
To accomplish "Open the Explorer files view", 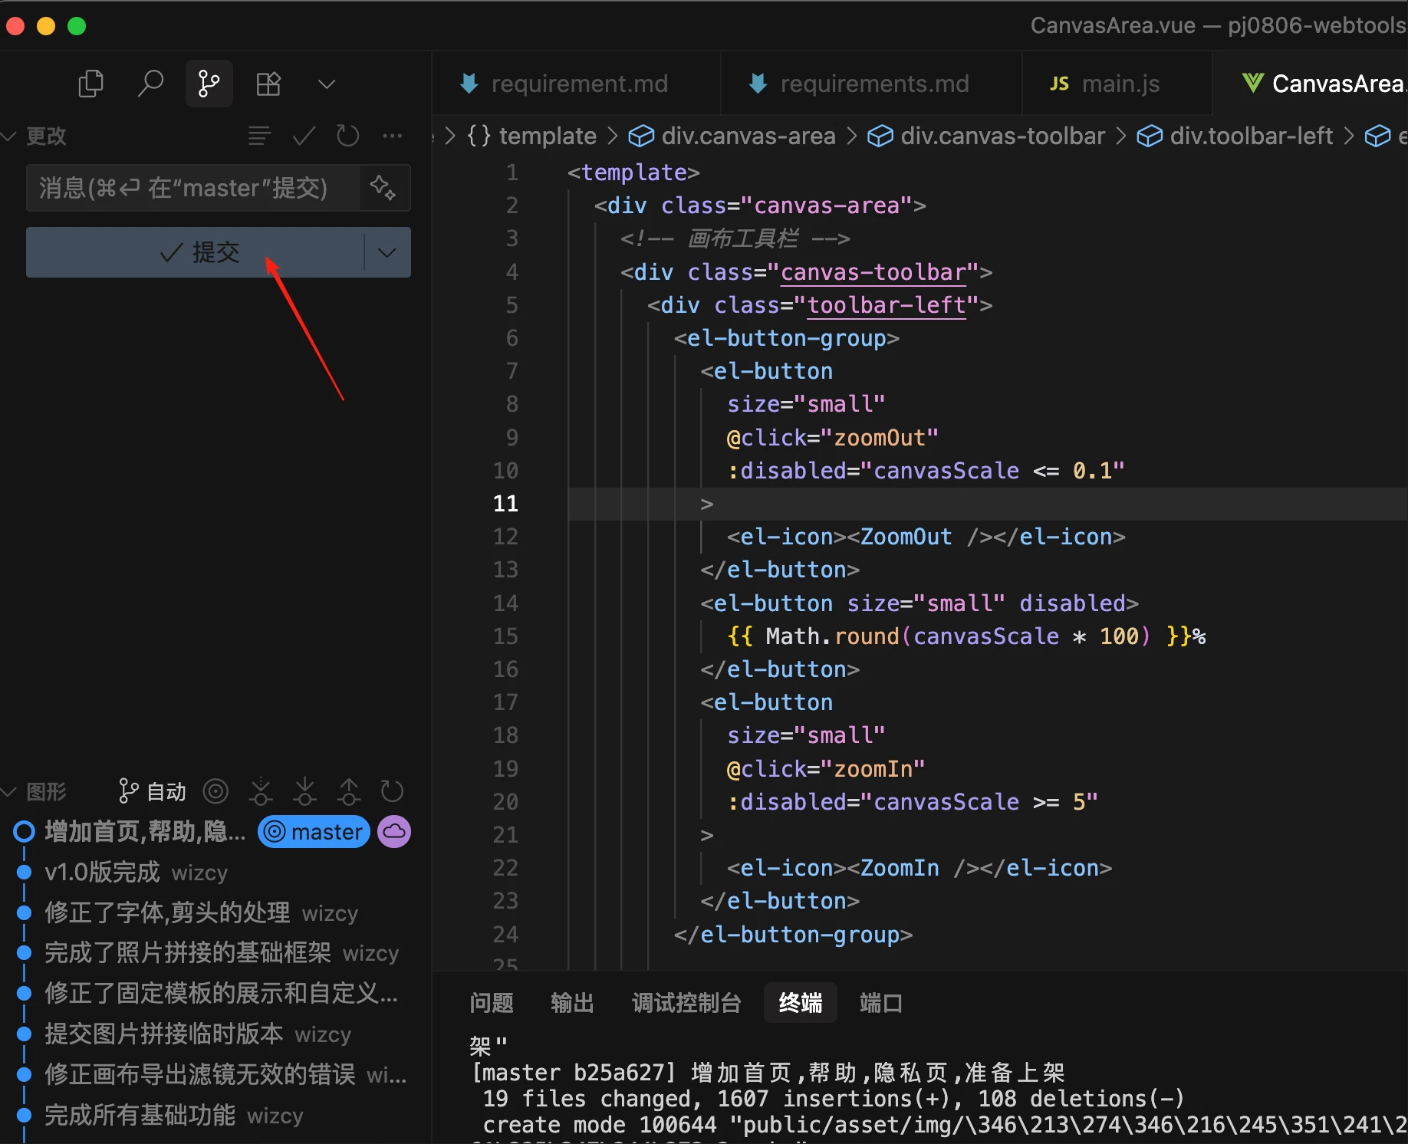I will click(90, 84).
